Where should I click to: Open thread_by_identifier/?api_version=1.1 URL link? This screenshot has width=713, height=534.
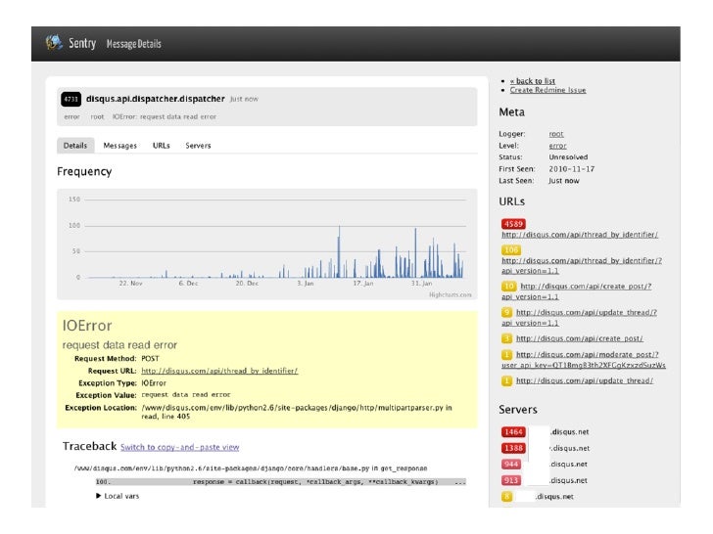582,266
